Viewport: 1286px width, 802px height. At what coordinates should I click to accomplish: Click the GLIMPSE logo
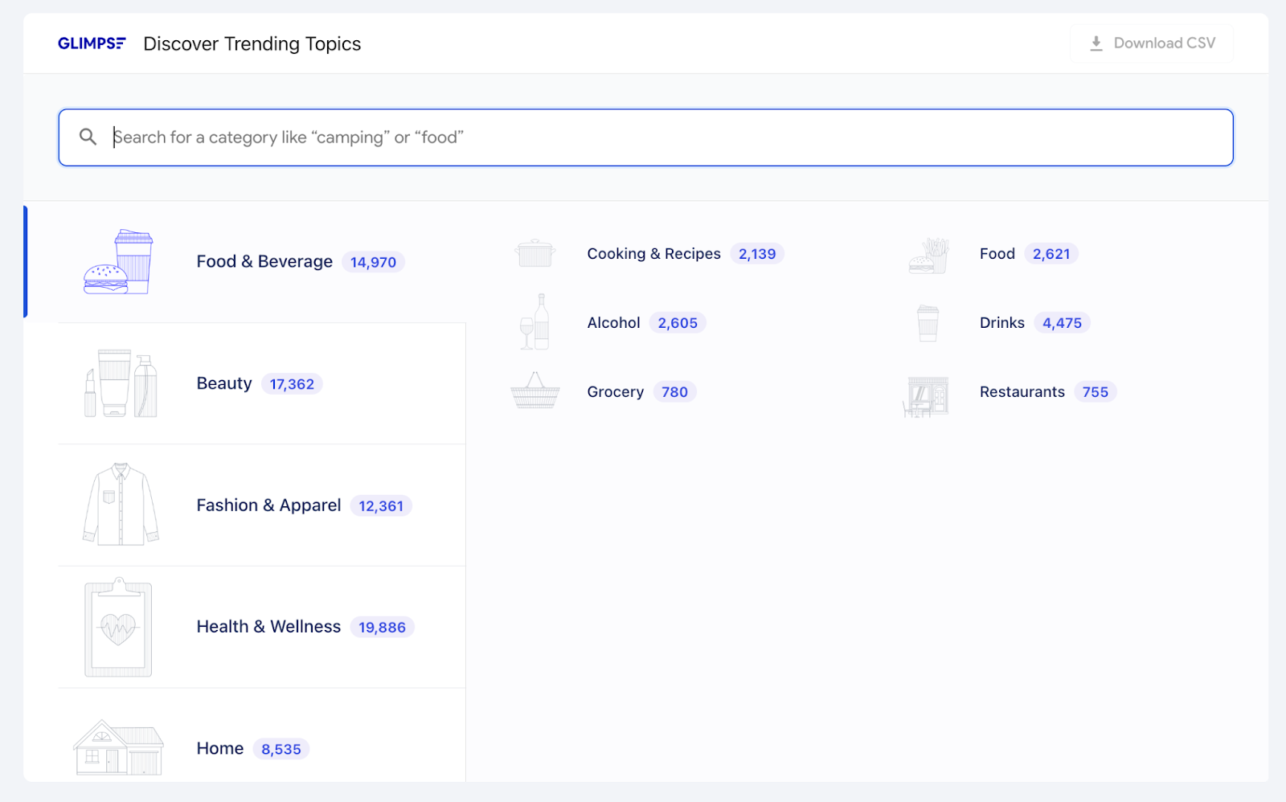pyautogui.click(x=91, y=43)
